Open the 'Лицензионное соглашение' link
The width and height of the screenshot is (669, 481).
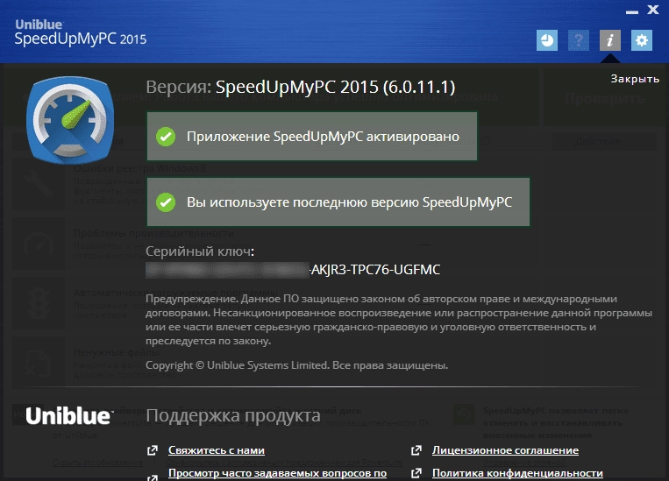(x=505, y=450)
